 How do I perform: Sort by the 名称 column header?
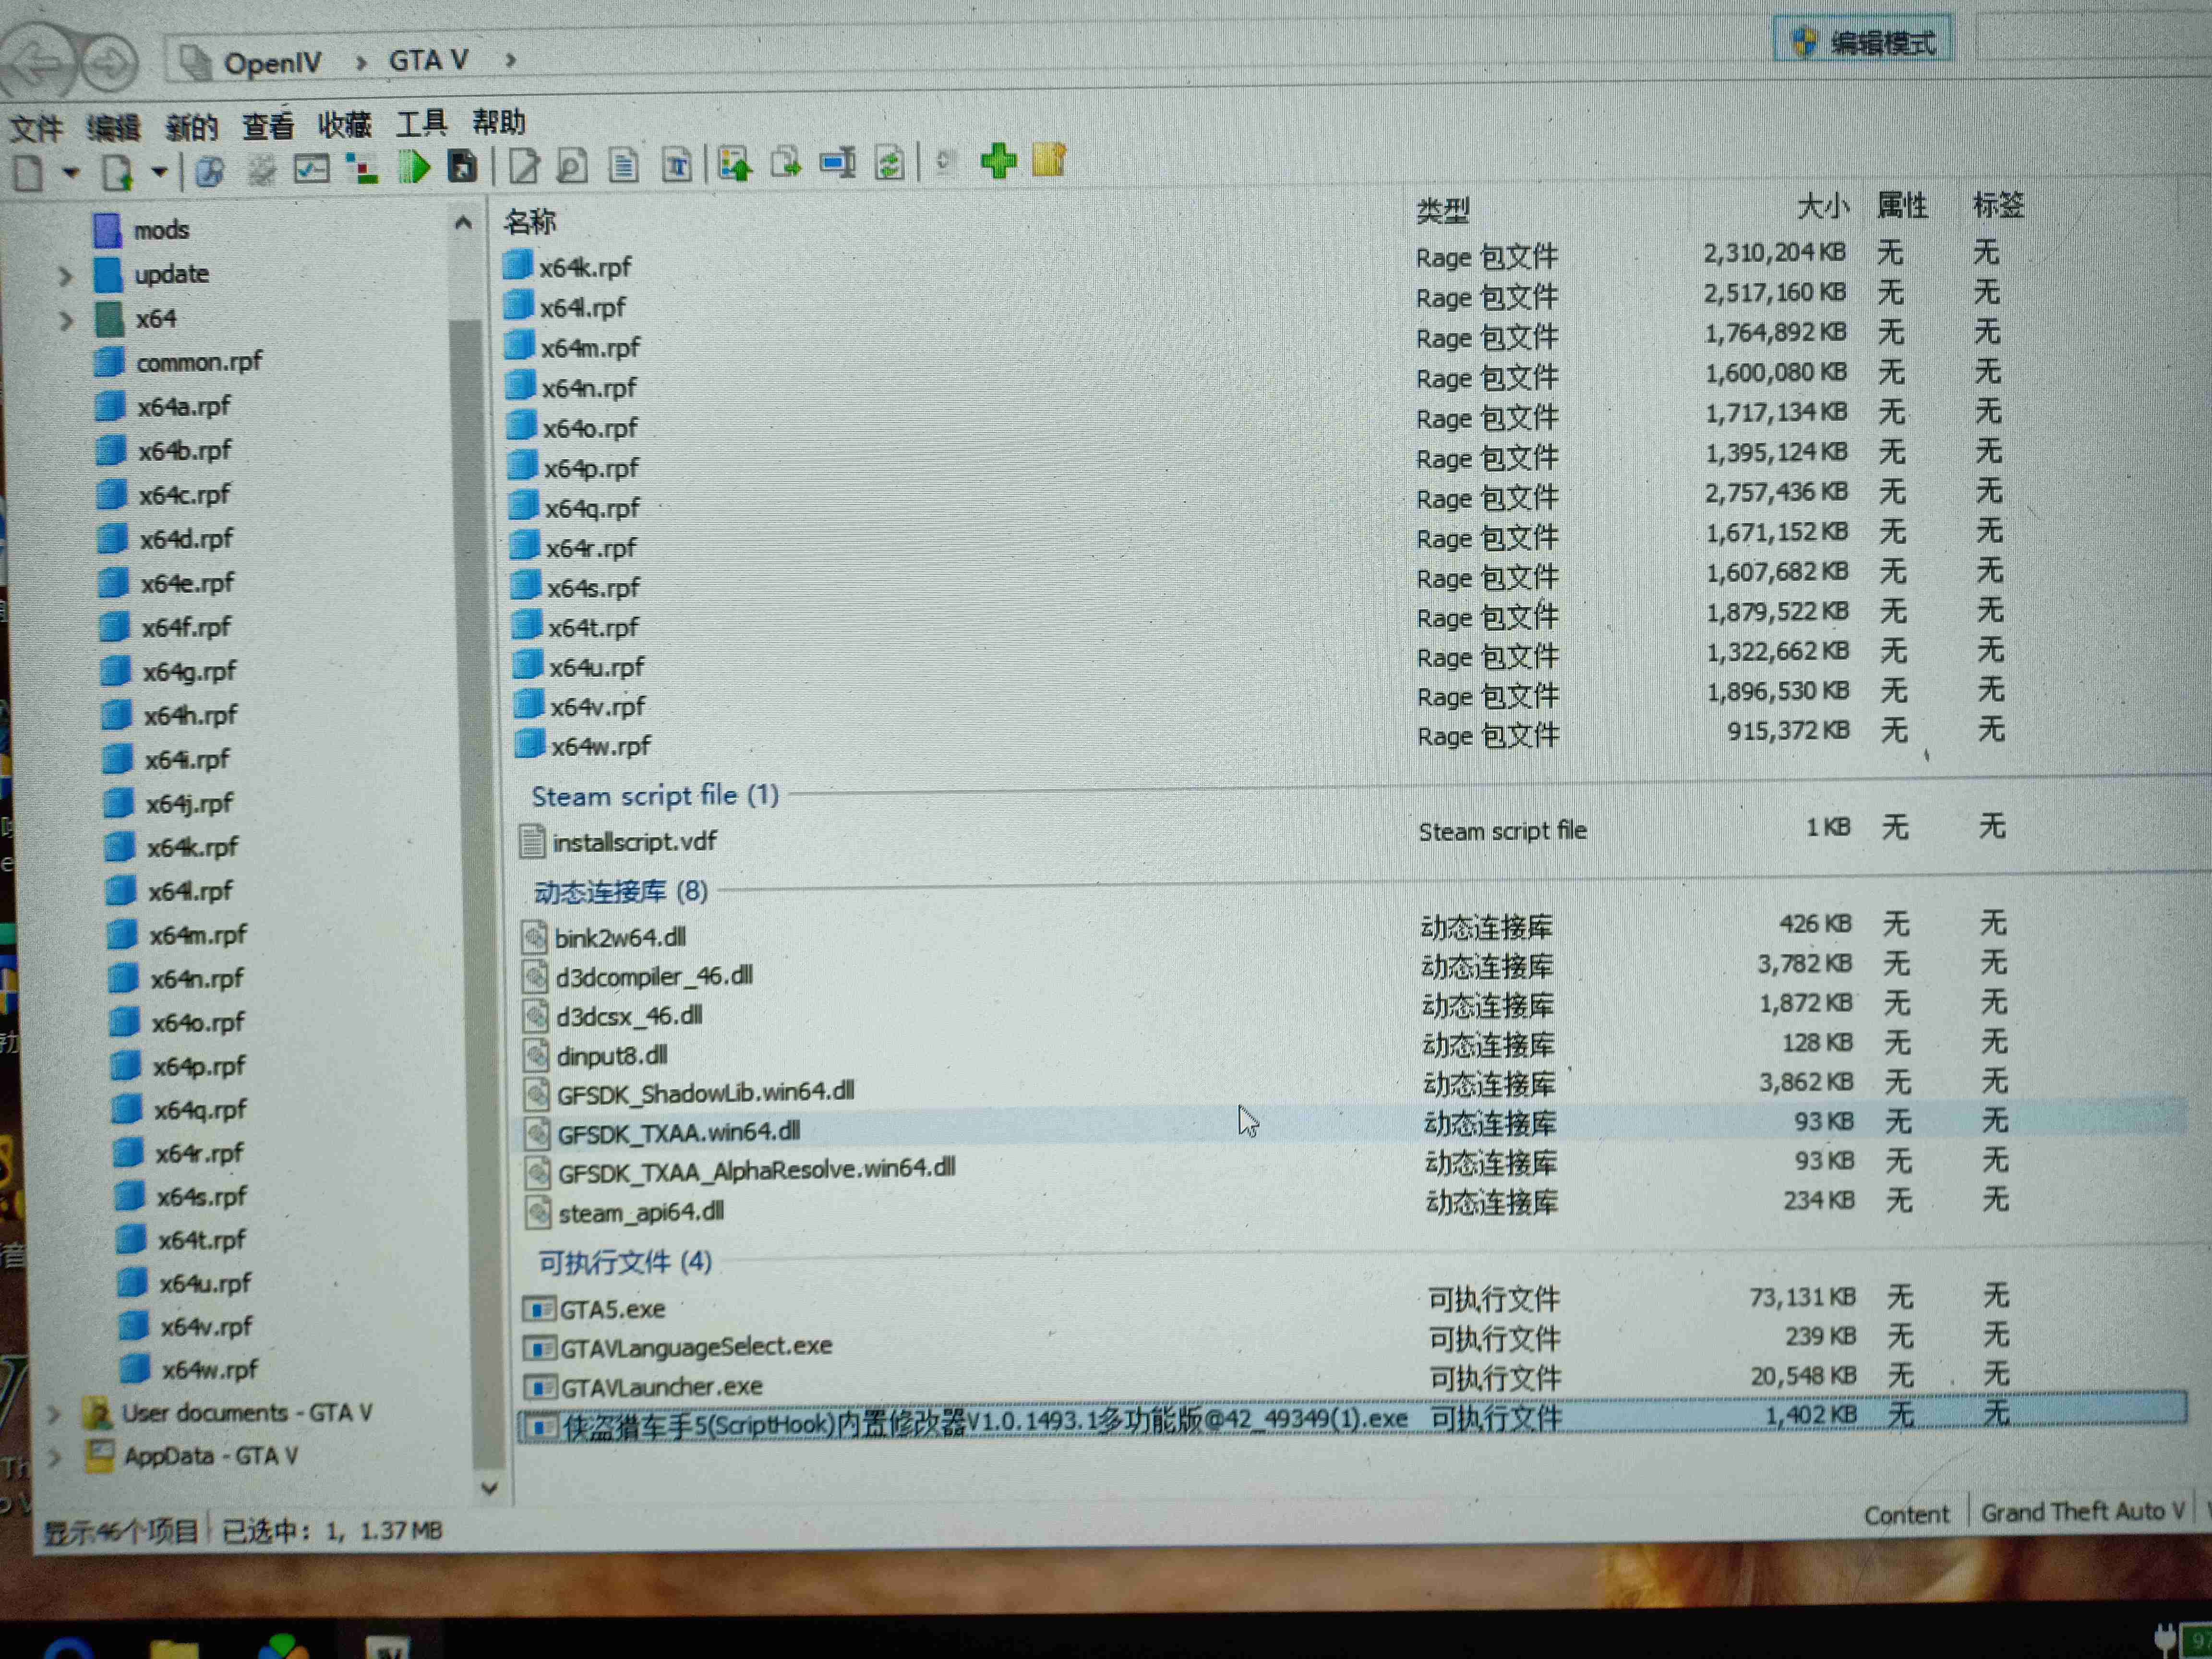[x=529, y=221]
